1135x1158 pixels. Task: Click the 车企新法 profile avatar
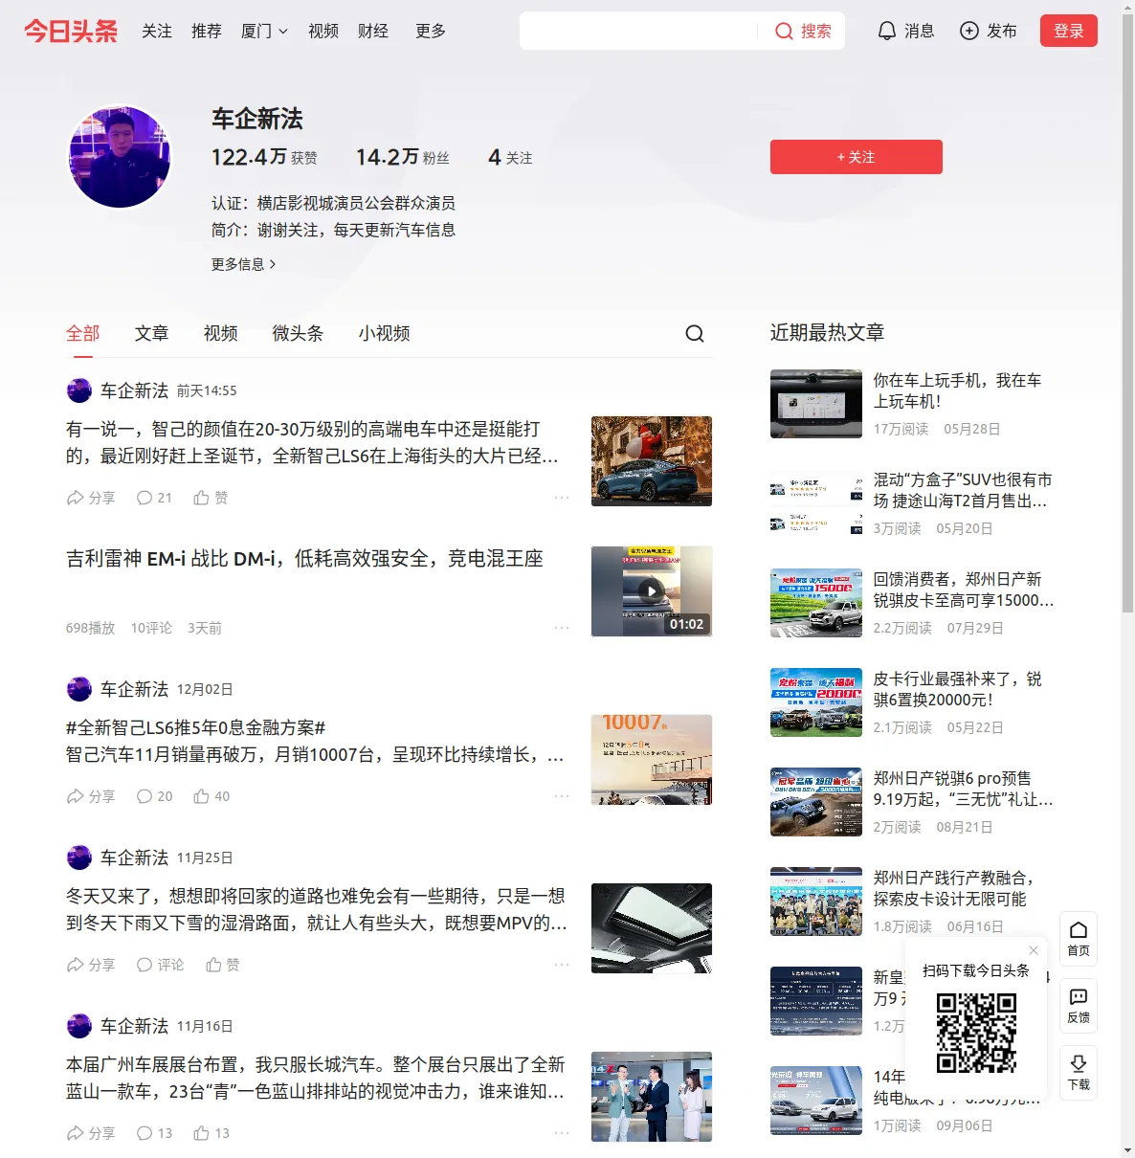(x=120, y=156)
